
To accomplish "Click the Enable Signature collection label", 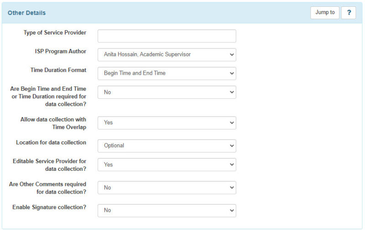I will pyautogui.click(x=49, y=207).
